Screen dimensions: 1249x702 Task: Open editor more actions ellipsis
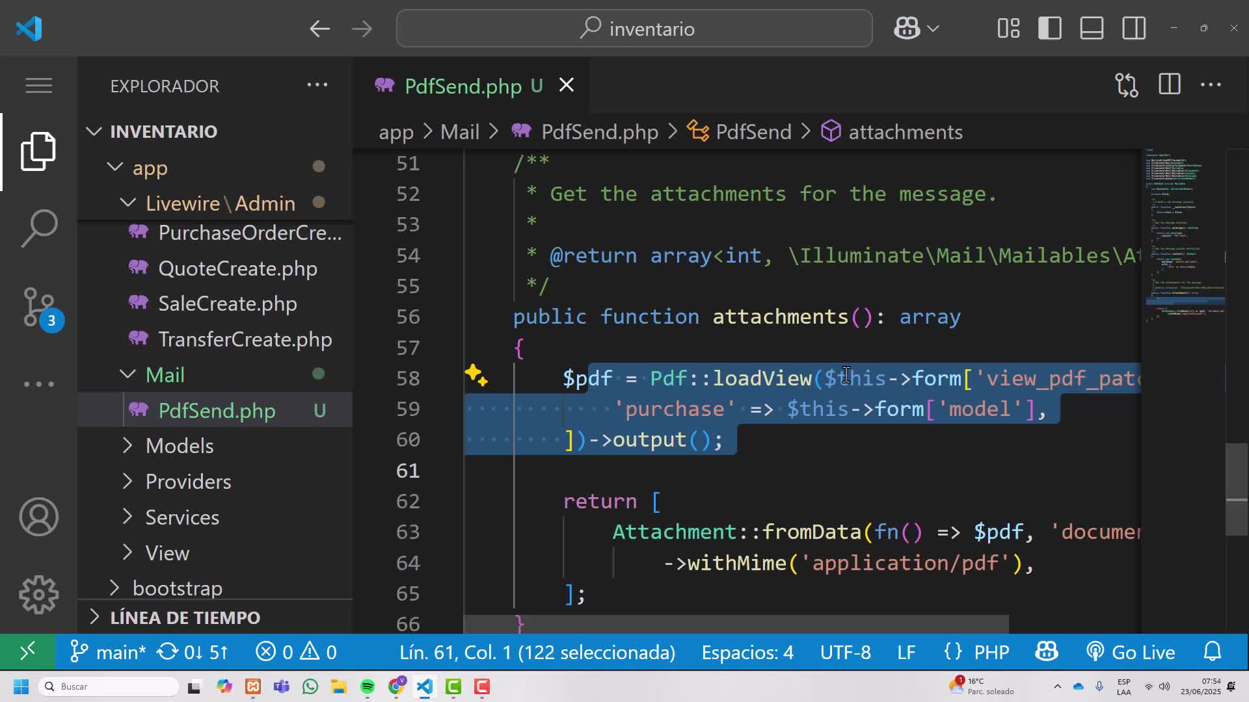pos(1211,85)
